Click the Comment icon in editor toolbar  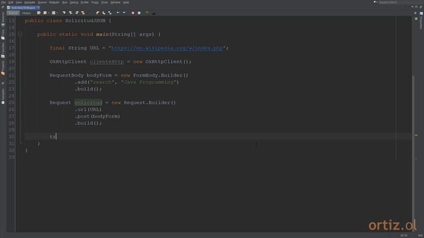point(147,13)
